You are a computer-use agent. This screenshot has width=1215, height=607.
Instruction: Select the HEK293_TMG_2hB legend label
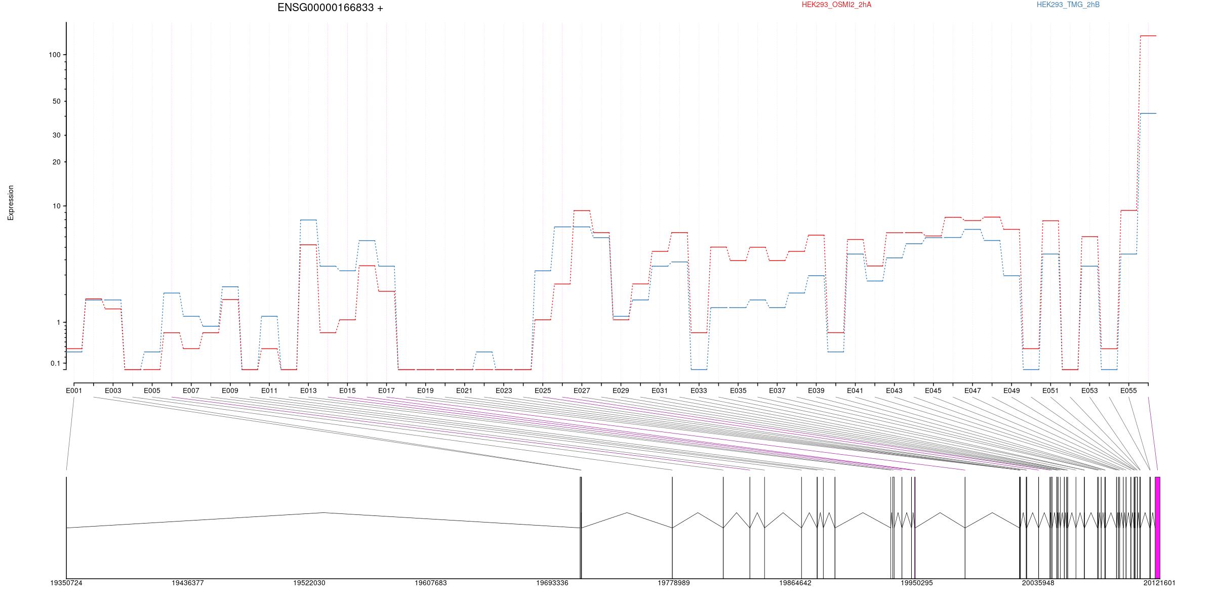[x=1068, y=5]
